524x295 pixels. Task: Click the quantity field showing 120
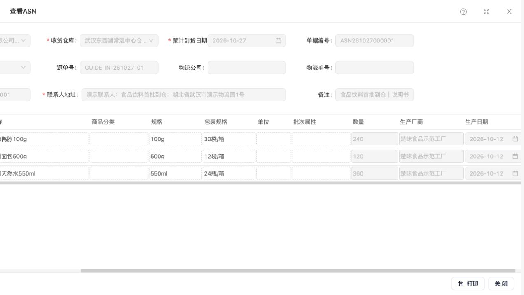point(375,157)
